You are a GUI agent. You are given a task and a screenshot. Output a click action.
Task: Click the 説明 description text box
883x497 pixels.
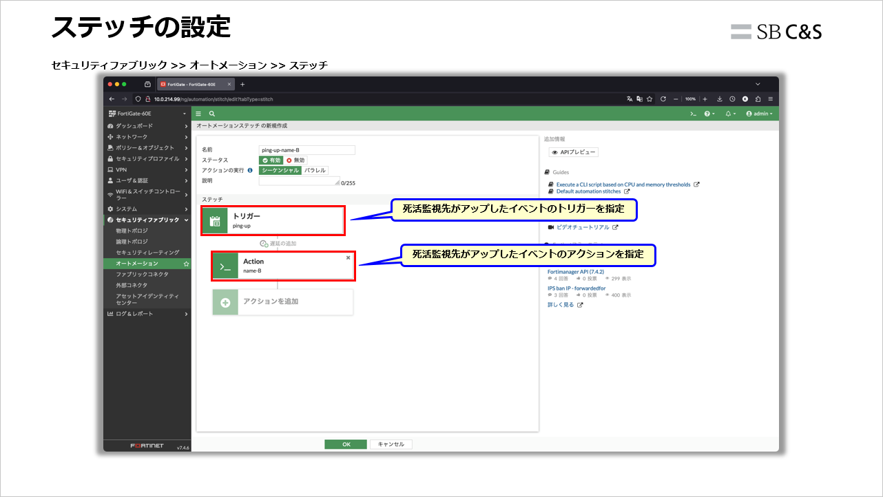pos(300,181)
